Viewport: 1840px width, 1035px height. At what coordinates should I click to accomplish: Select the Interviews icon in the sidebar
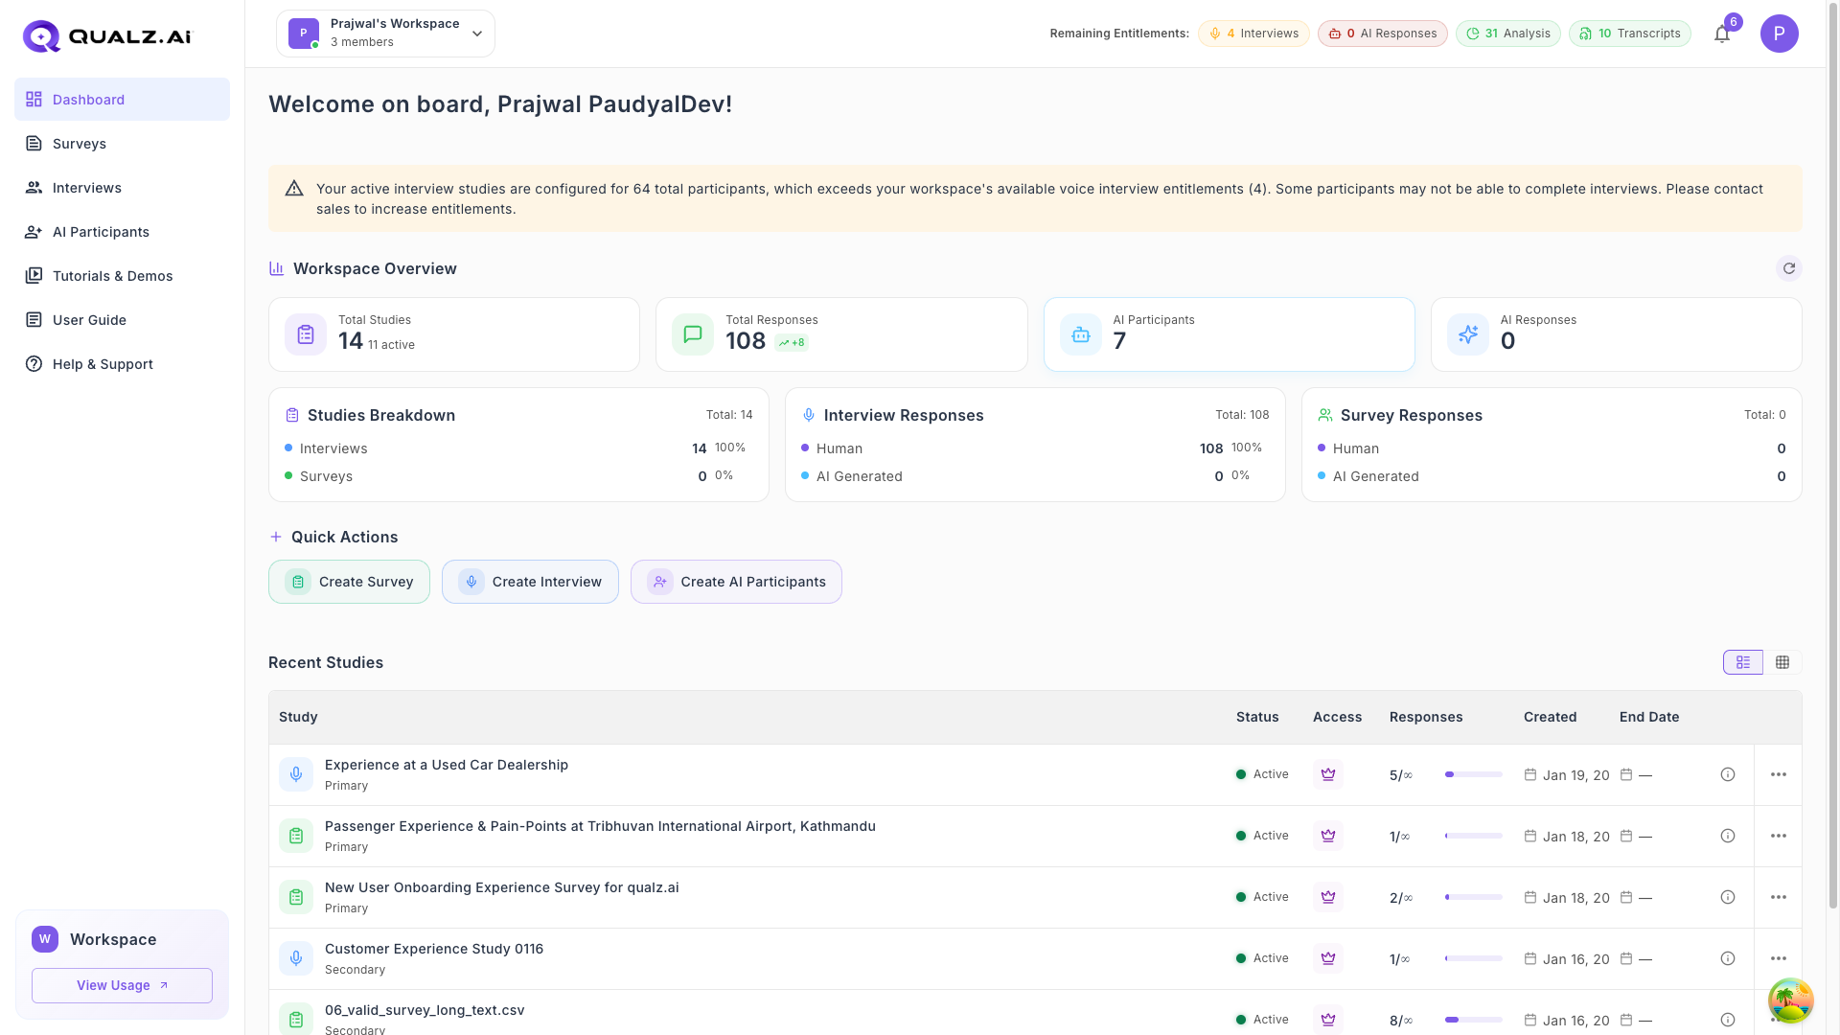tap(34, 187)
